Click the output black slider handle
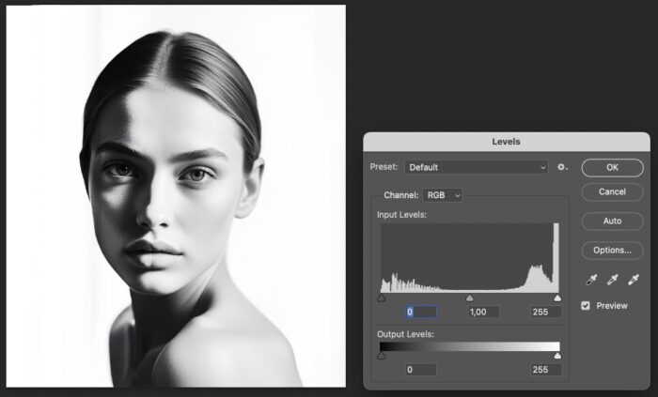The width and height of the screenshot is (658, 397). coord(381,357)
